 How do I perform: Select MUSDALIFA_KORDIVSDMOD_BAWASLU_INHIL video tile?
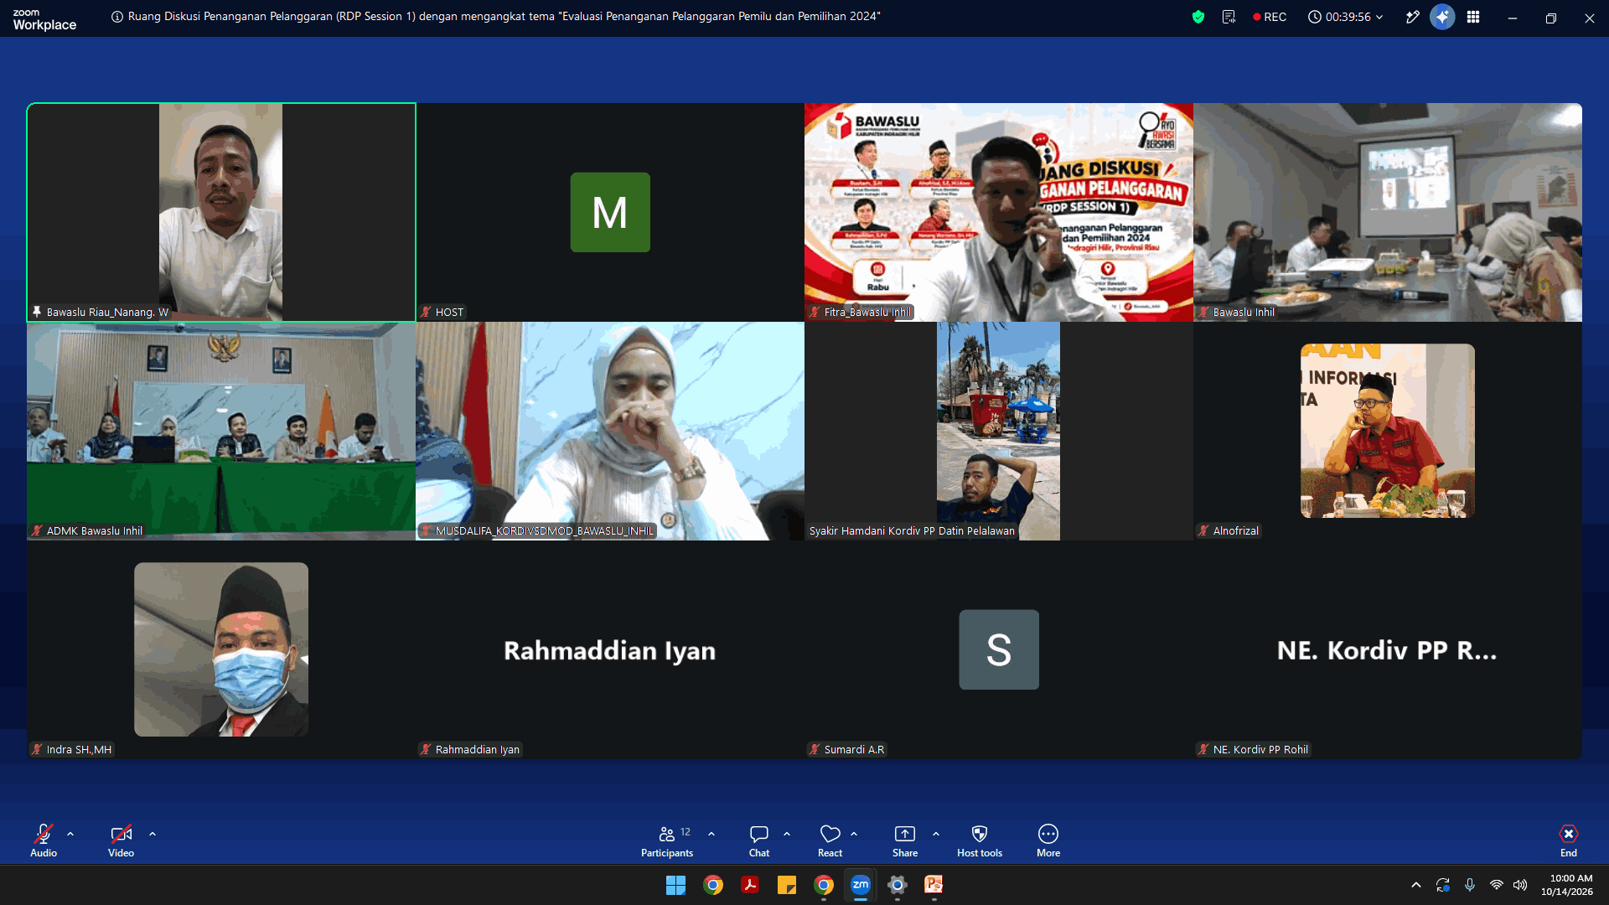tap(610, 431)
